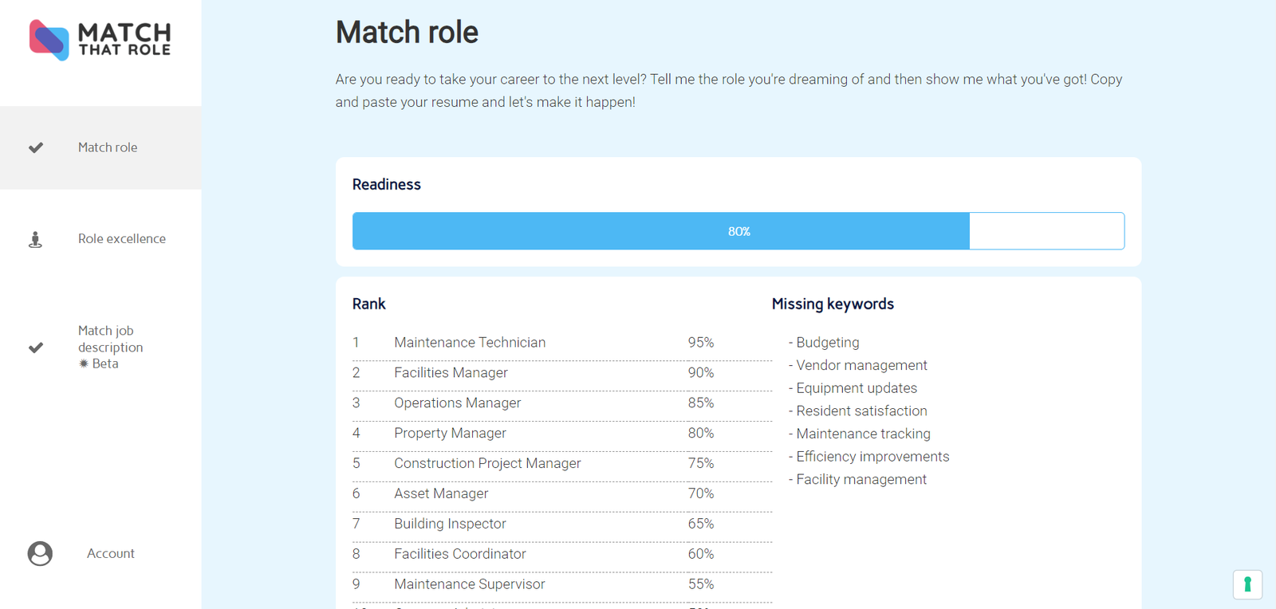Click the Match That Role logo
The image size is (1276, 609).
(100, 40)
